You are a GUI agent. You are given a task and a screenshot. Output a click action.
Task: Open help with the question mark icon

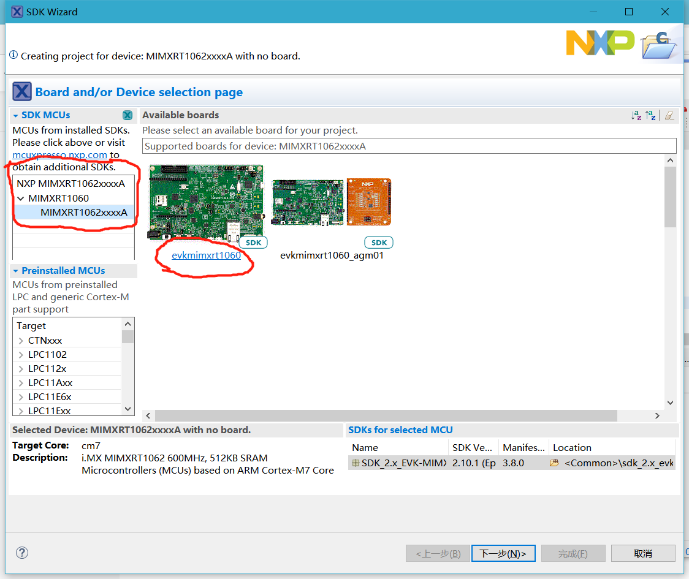(x=21, y=553)
